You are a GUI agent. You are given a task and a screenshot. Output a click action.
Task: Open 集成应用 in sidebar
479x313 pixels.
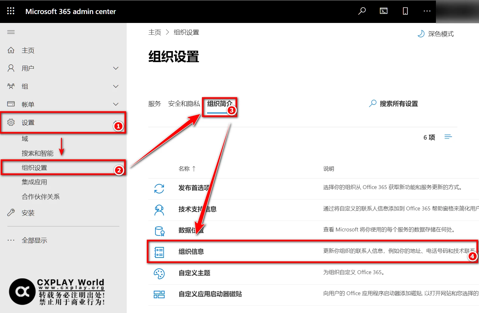click(x=34, y=182)
